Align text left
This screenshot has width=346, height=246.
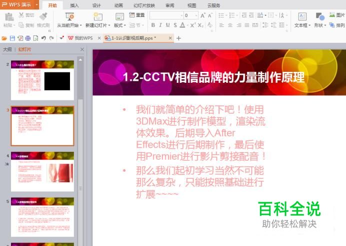click(221, 25)
